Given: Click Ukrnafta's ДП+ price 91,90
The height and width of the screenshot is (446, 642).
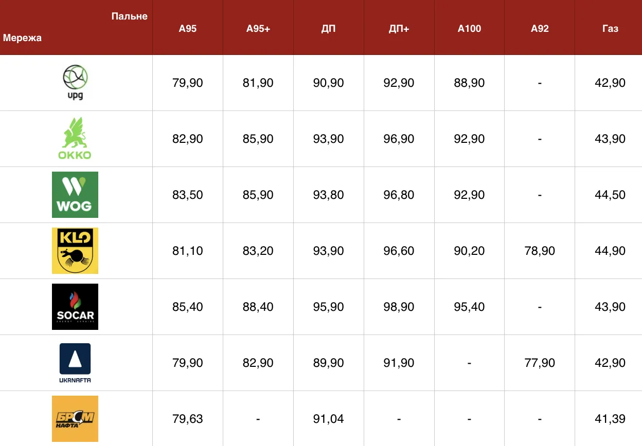Looking at the screenshot, I should pos(399,363).
